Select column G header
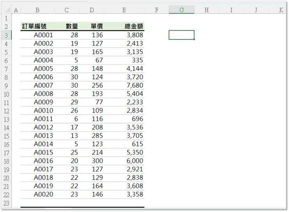Screen dimensions: 289x212 click(181, 10)
